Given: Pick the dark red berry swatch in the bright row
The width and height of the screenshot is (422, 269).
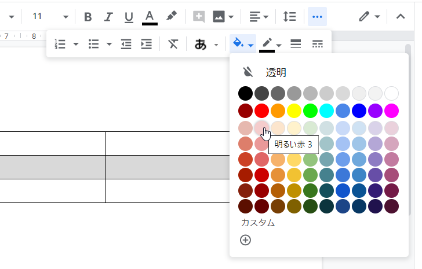Looking at the screenshot, I should [x=245, y=110].
